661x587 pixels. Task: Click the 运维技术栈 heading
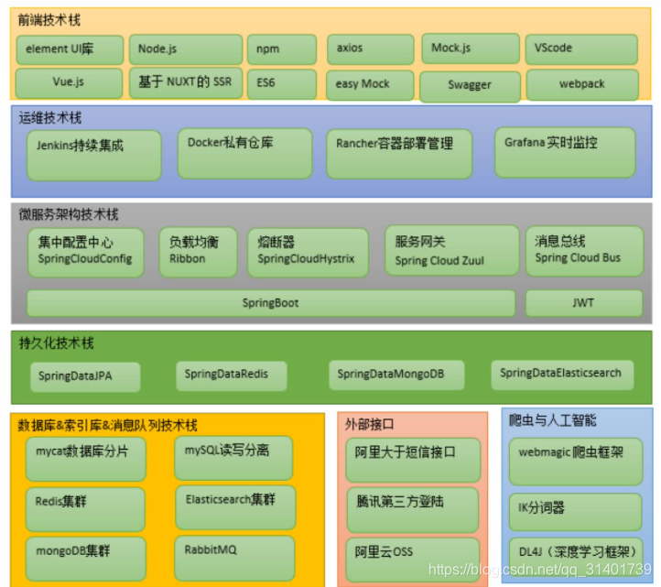pyautogui.click(x=49, y=117)
